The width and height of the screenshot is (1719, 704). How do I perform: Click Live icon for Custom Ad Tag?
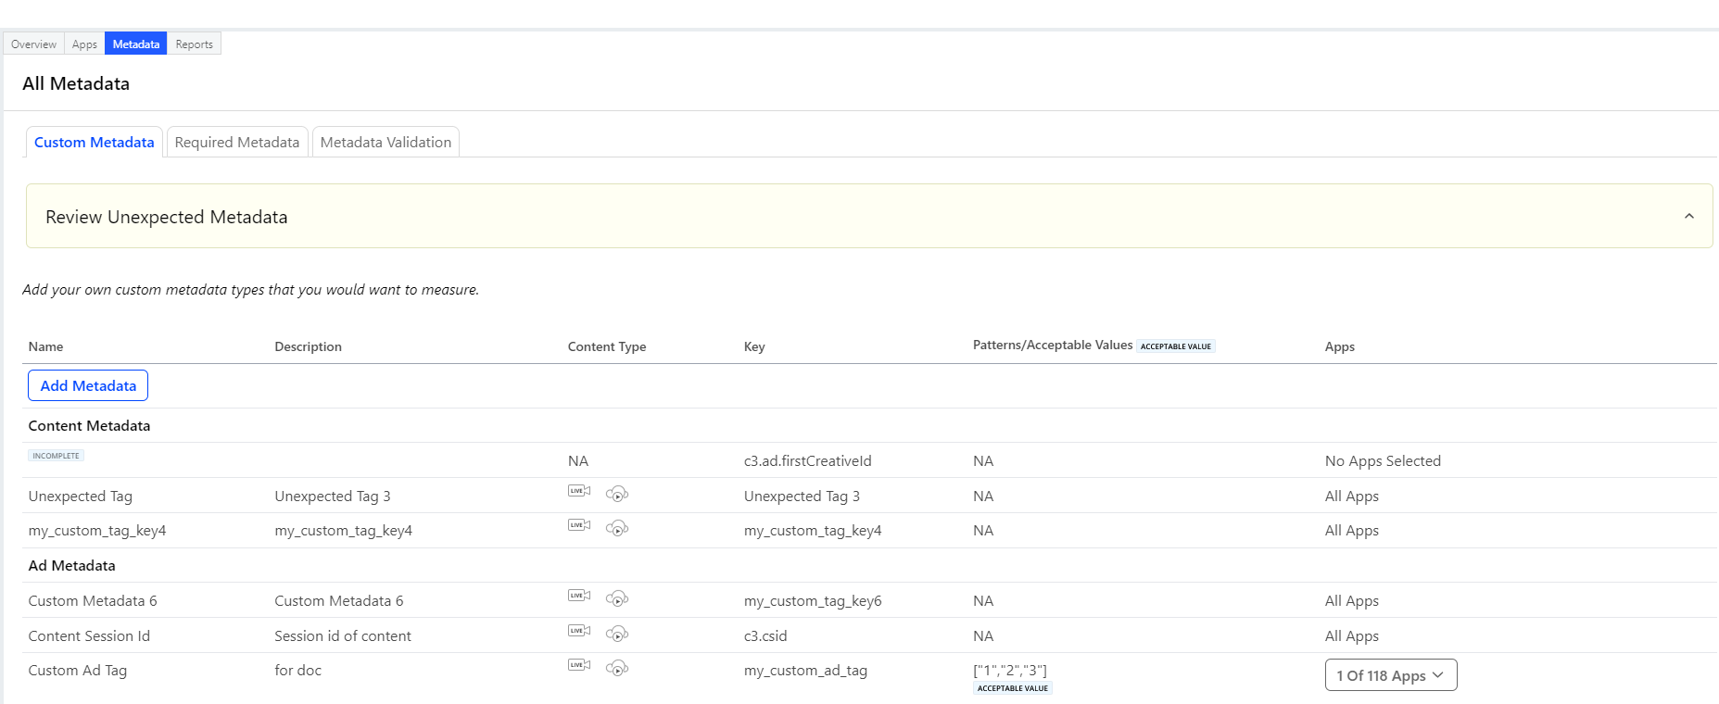coord(578,665)
